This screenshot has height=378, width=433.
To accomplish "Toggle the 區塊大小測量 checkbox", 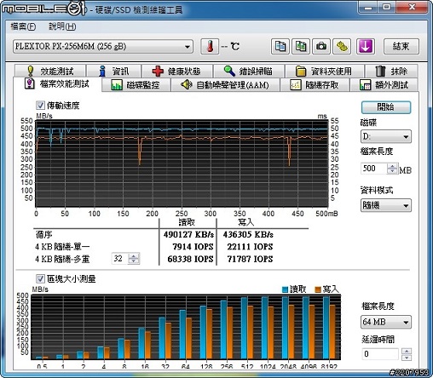I will (x=40, y=278).
